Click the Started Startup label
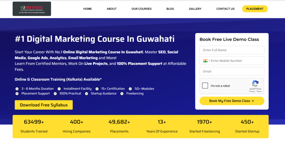 point(247,131)
